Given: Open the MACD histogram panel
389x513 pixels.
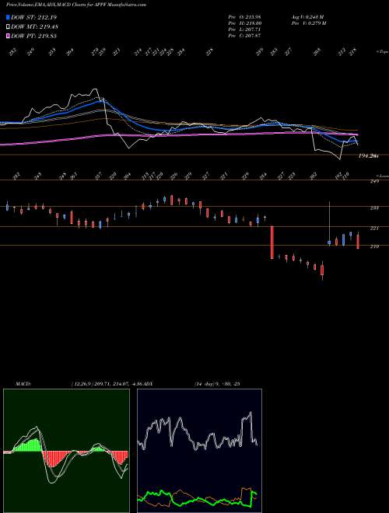Looking at the screenshot, I should (66, 451).
